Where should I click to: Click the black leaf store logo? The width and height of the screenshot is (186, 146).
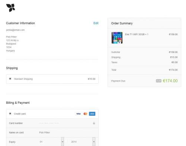tap(10, 8)
